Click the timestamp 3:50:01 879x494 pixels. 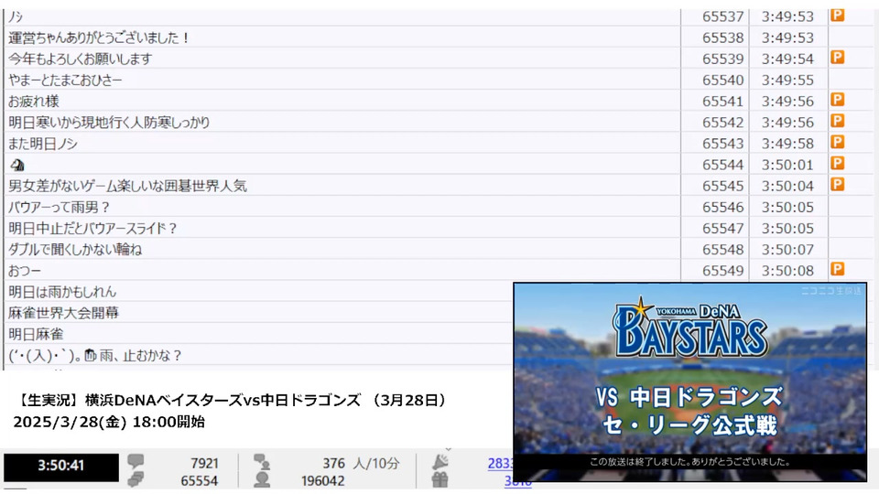[787, 165]
